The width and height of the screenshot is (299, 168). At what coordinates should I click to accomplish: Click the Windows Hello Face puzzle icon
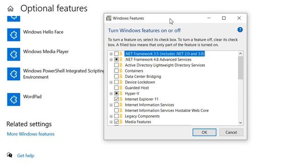[x=14, y=35]
